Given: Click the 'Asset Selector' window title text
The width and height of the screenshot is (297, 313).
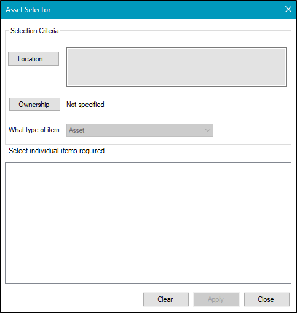Looking at the screenshot, I should pos(28,10).
